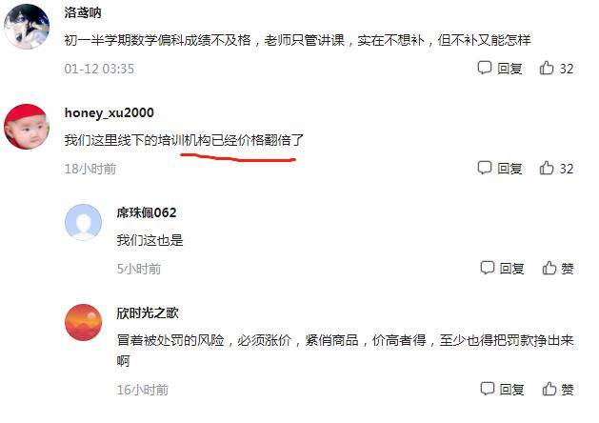
Task: Click the 赞 label on 欣时光之歌's reply
Action: pos(568,390)
